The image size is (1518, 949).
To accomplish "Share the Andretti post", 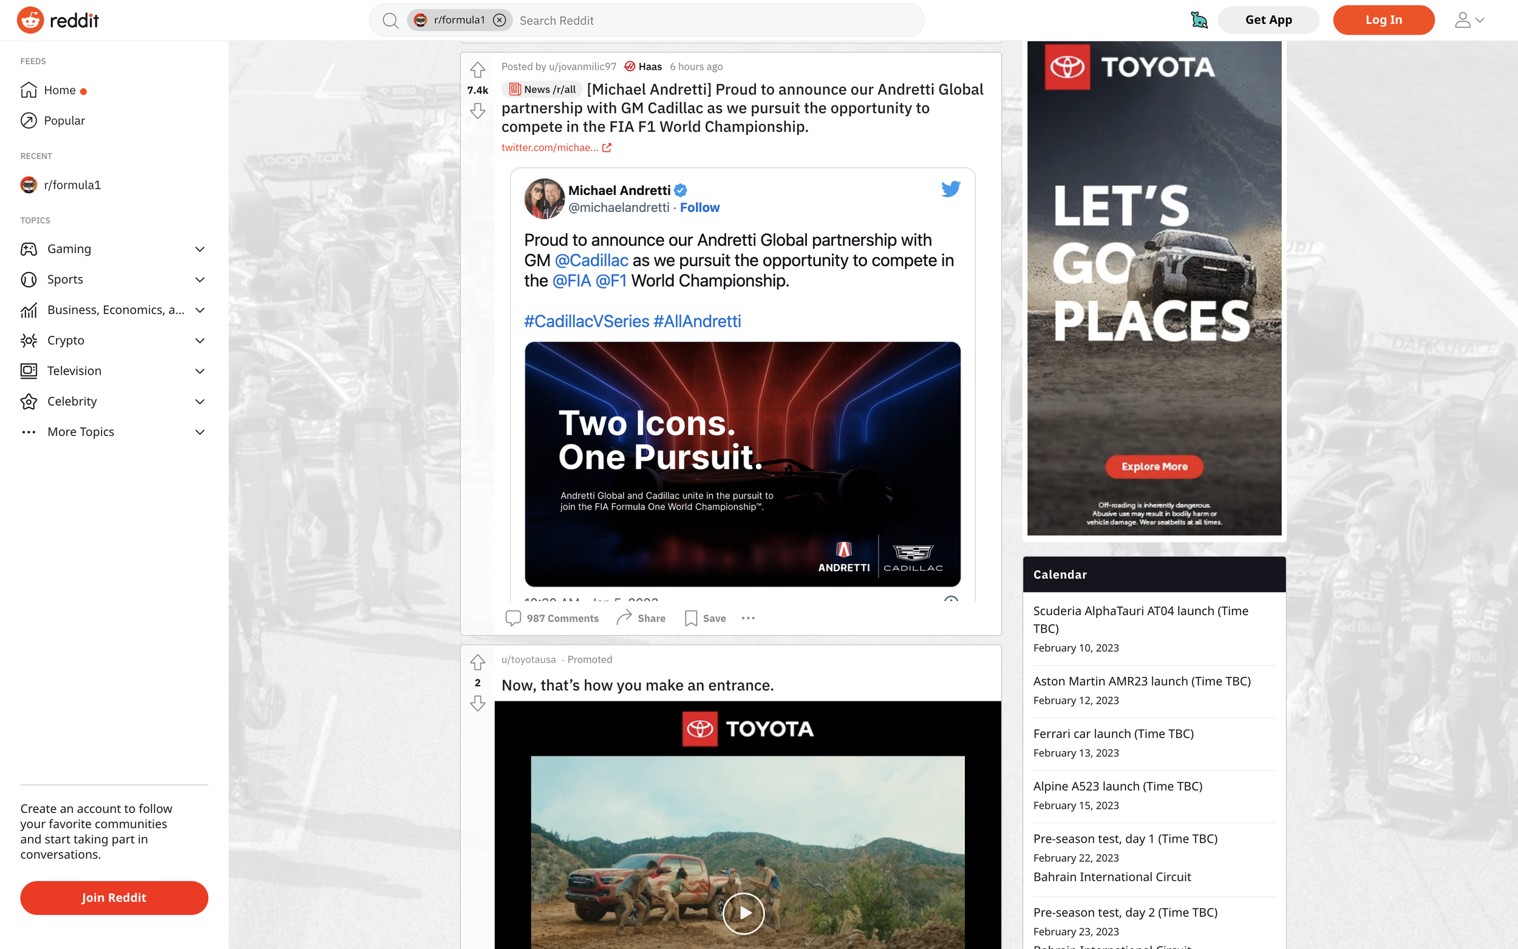I will [641, 618].
